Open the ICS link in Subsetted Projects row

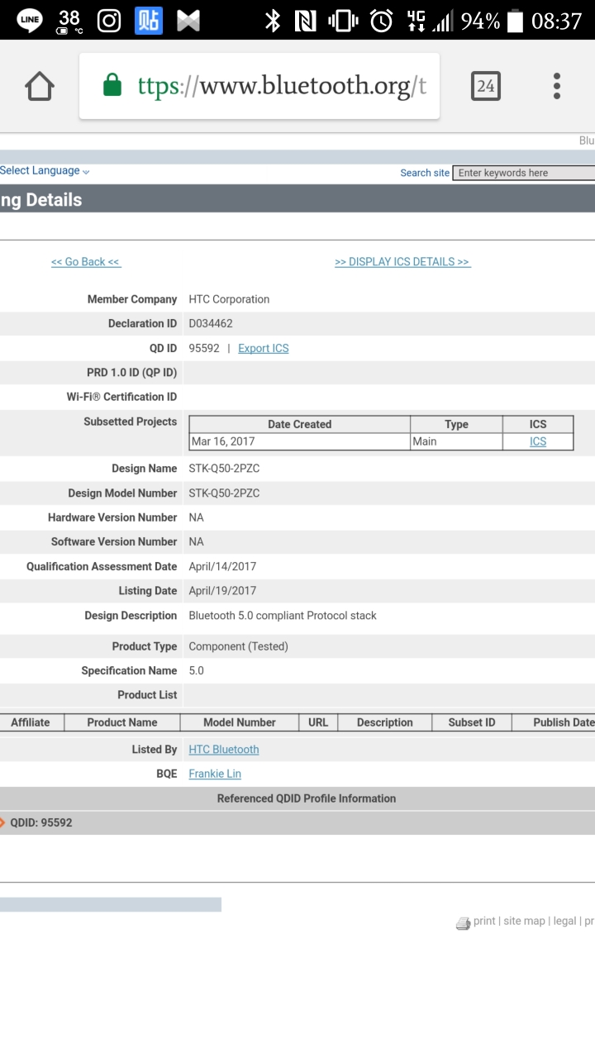click(538, 441)
